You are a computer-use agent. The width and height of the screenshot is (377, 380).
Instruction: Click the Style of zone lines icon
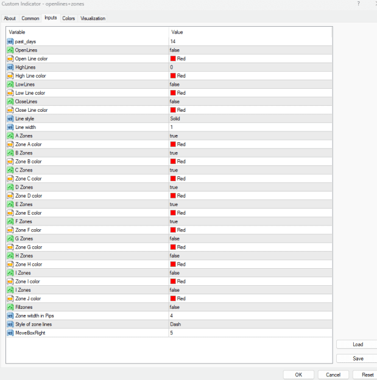coord(10,324)
